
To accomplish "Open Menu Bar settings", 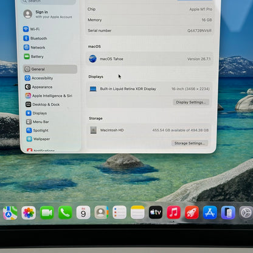I will click(38, 122).
